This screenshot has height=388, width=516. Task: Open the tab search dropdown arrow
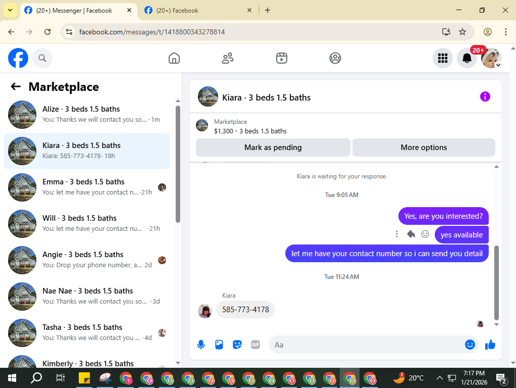pyautogui.click(x=10, y=10)
